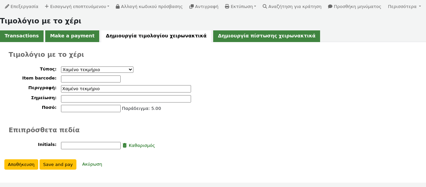
Task: Expand the Εκτύπωση dropdown arrow
Action: [x=255, y=7]
